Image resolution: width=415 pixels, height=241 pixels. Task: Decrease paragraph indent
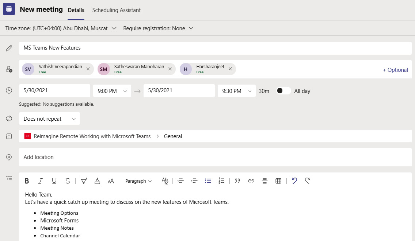tap(180, 181)
